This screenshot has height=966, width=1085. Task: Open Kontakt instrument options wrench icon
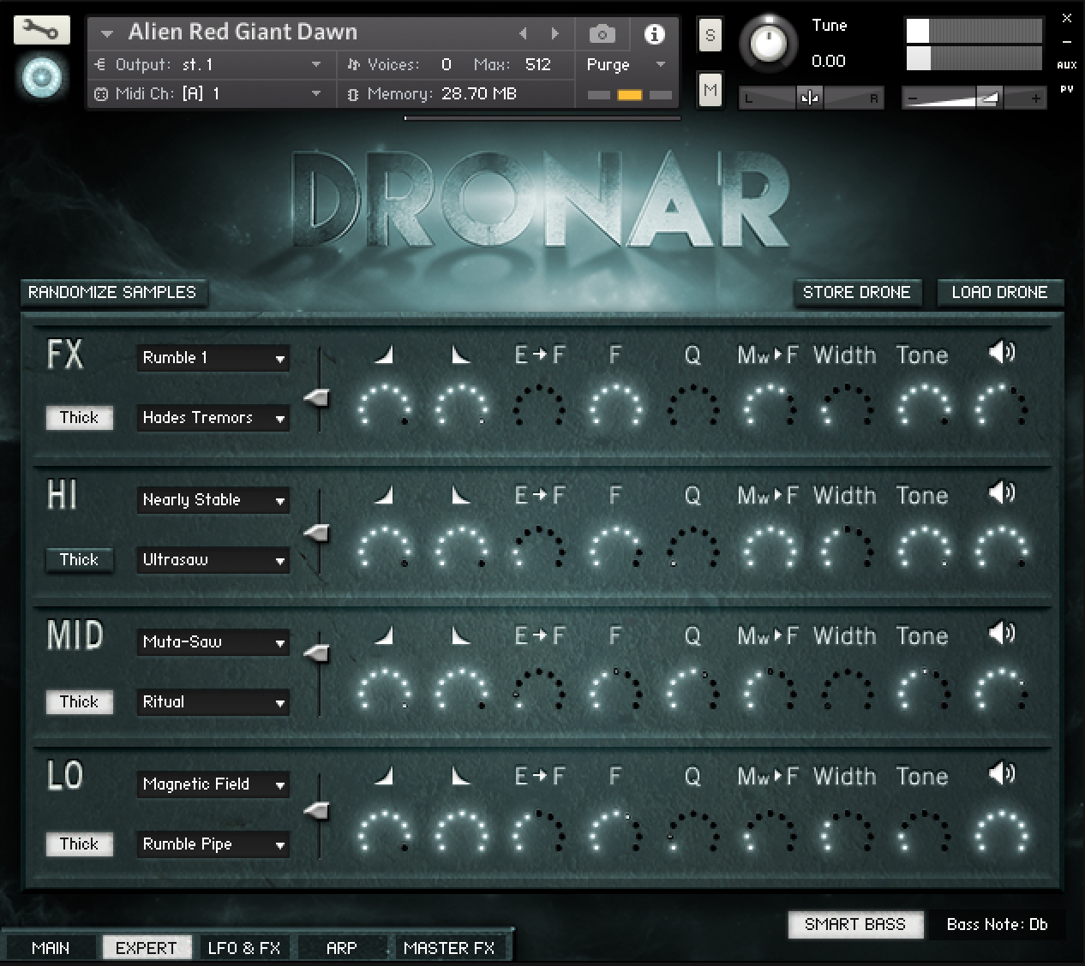coord(43,29)
